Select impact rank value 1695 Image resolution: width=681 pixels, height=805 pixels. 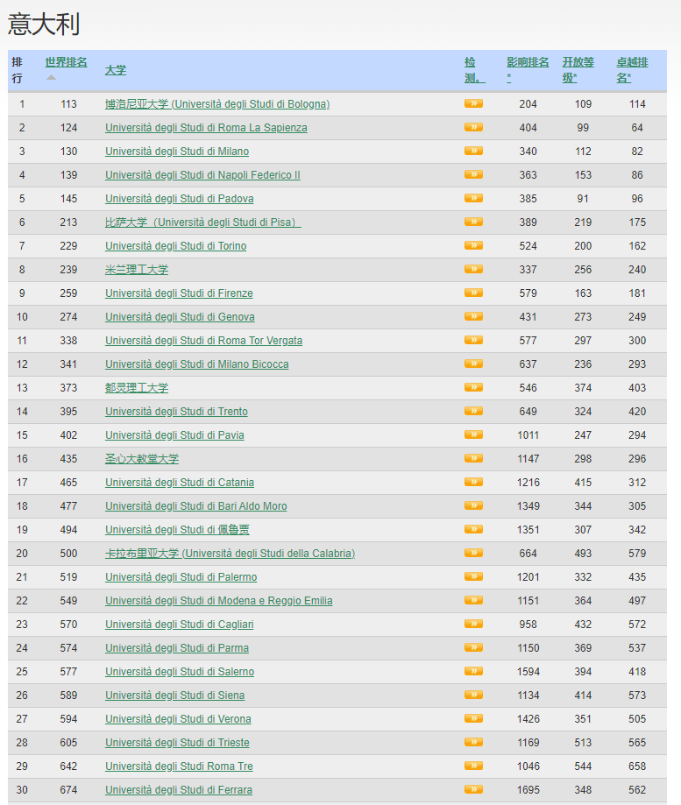528,789
